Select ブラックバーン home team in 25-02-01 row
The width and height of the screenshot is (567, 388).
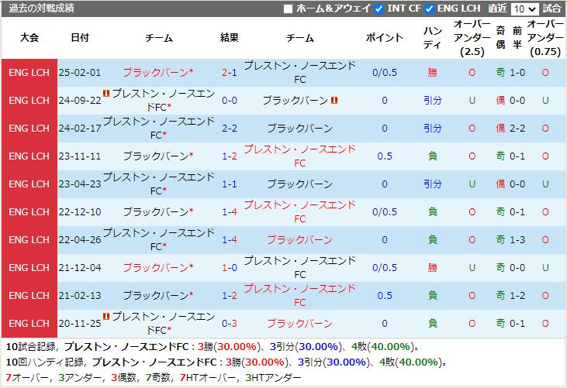click(x=158, y=72)
